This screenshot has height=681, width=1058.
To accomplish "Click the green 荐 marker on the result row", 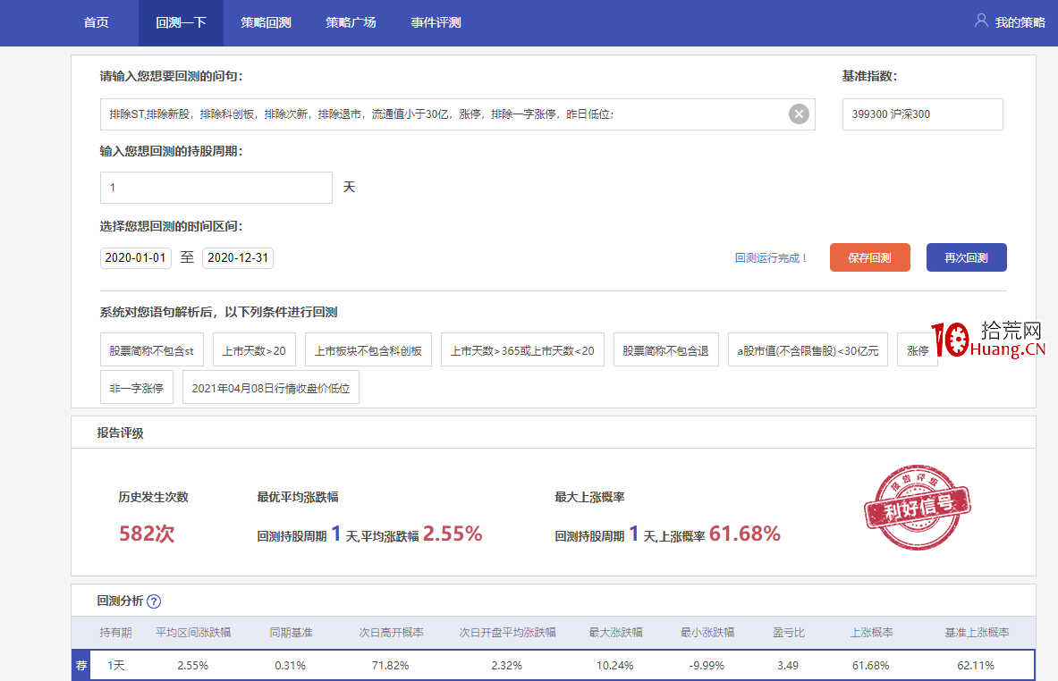I will coord(80,665).
